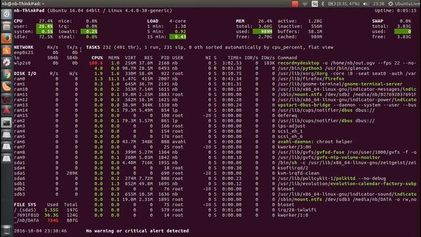Click the nb@nb-ThinkPad window title
This screenshot has width=421, height=237.
click(x=23, y=3)
